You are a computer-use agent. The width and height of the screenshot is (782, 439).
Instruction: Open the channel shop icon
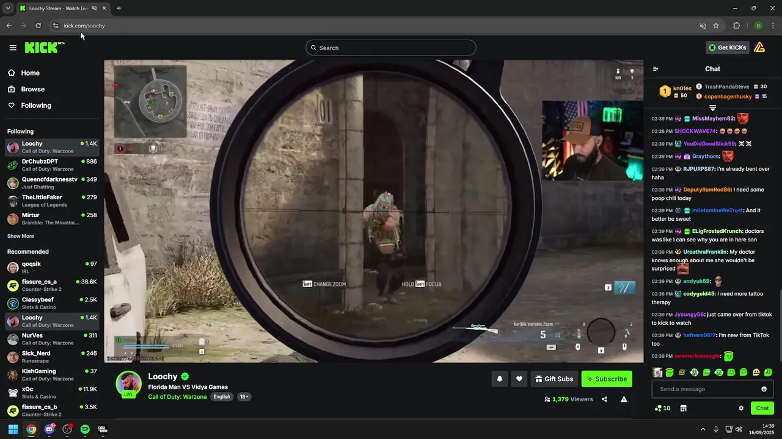tap(684, 408)
